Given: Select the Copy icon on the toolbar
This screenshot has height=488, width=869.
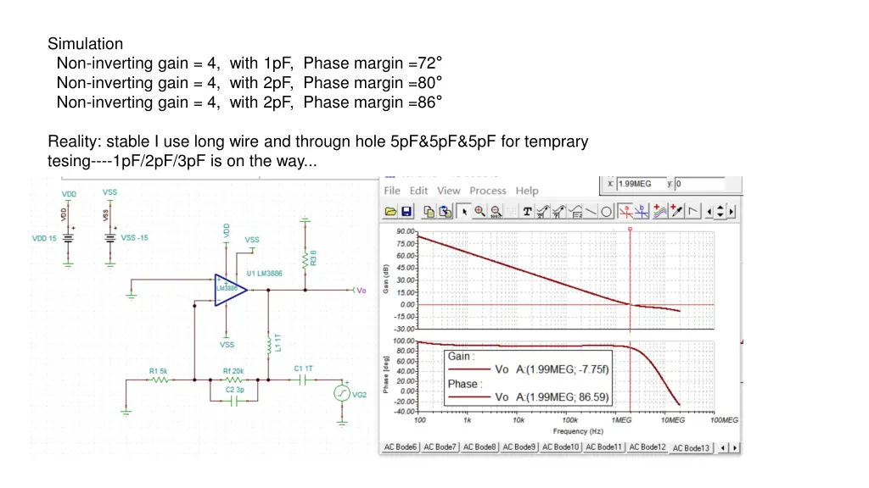Looking at the screenshot, I should (x=427, y=212).
